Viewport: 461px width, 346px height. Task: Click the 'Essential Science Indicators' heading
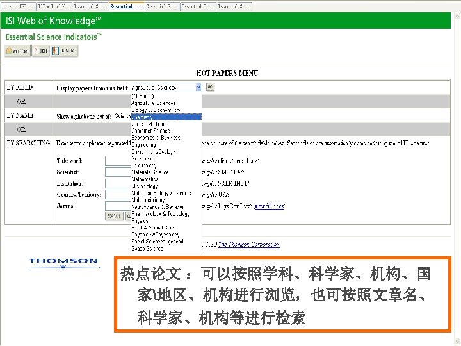(54, 37)
